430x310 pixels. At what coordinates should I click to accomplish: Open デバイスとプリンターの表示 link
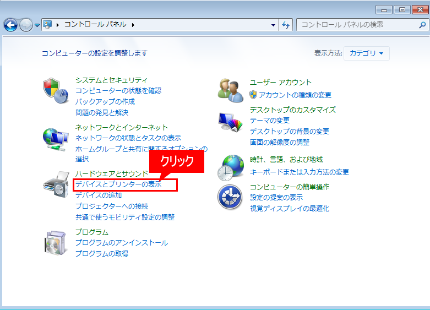click(118, 184)
